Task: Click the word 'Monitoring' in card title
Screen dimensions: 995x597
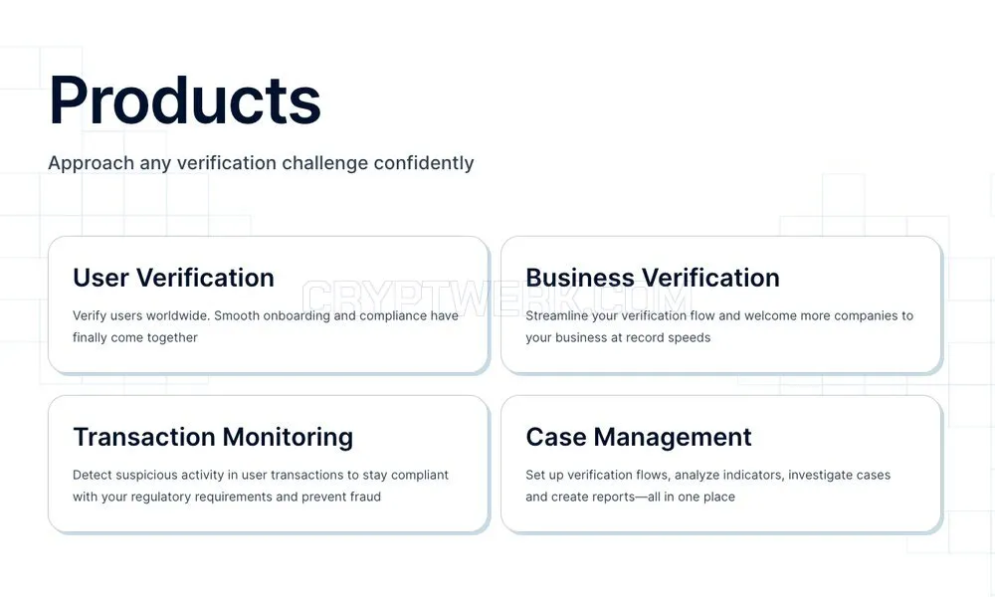Action: coord(288,437)
